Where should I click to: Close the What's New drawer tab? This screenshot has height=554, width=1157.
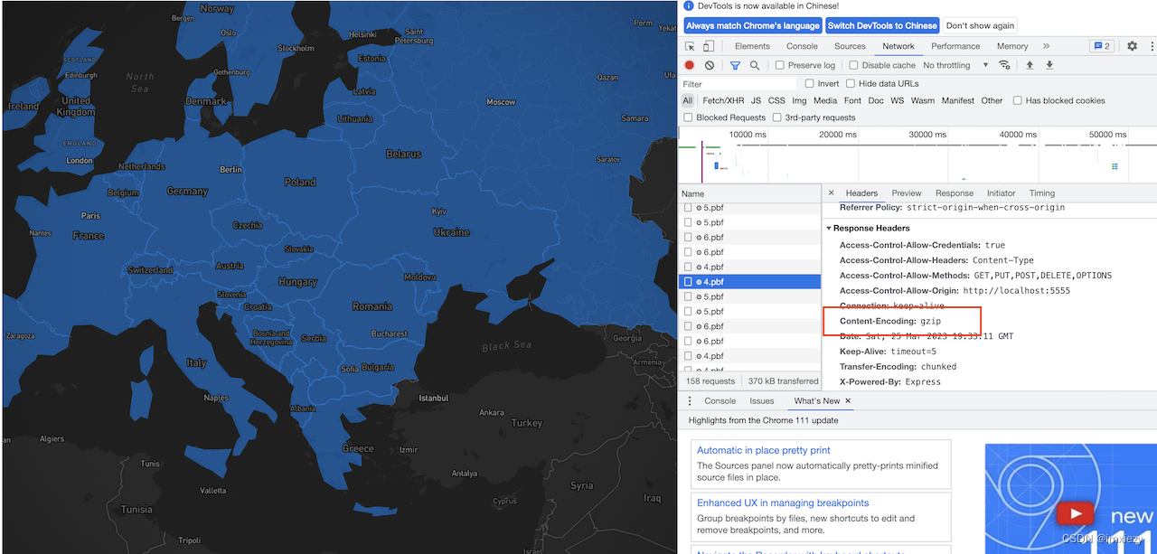[x=848, y=400]
